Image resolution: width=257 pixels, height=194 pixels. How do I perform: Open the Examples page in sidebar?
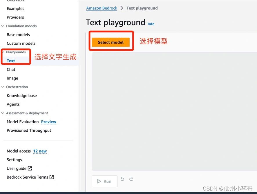[15, 8]
